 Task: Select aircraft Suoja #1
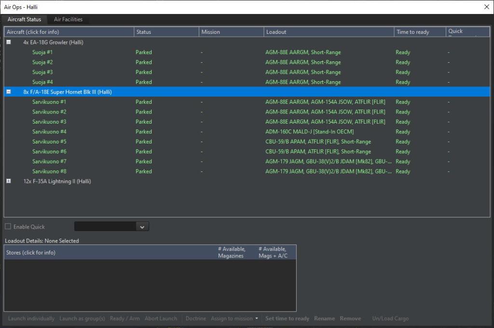click(x=42, y=52)
